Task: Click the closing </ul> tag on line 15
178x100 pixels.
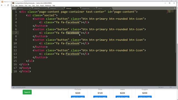Action: [x=30, y=61]
